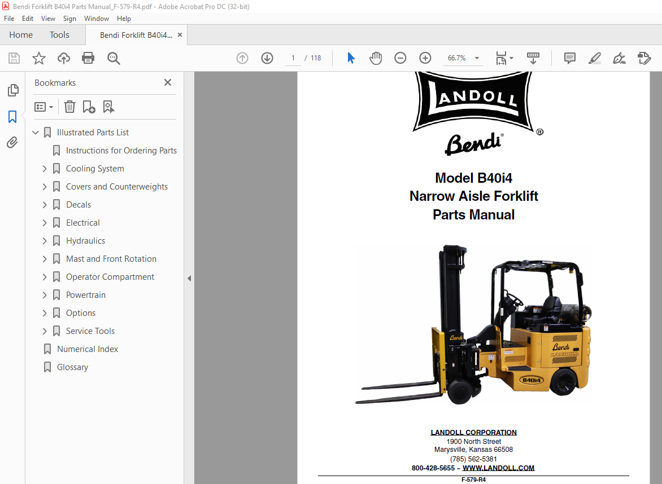Viewport: 662px width, 484px height.
Task: Add a new bookmark
Action: [89, 107]
